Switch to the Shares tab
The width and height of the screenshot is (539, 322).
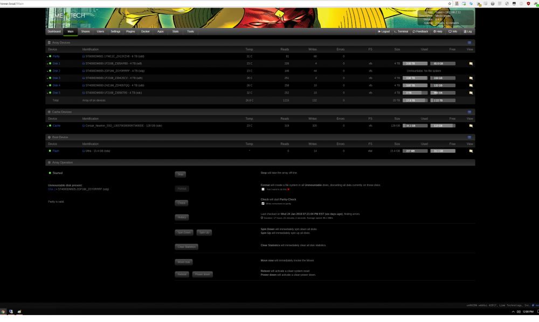click(86, 32)
